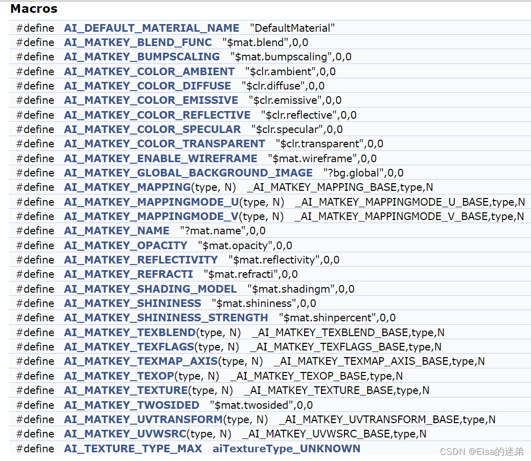Open AI_MATKEY_GLOBAL_BACKGROUND_IMAGE link

tap(188, 173)
